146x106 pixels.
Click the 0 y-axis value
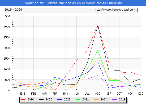(9, 90)
